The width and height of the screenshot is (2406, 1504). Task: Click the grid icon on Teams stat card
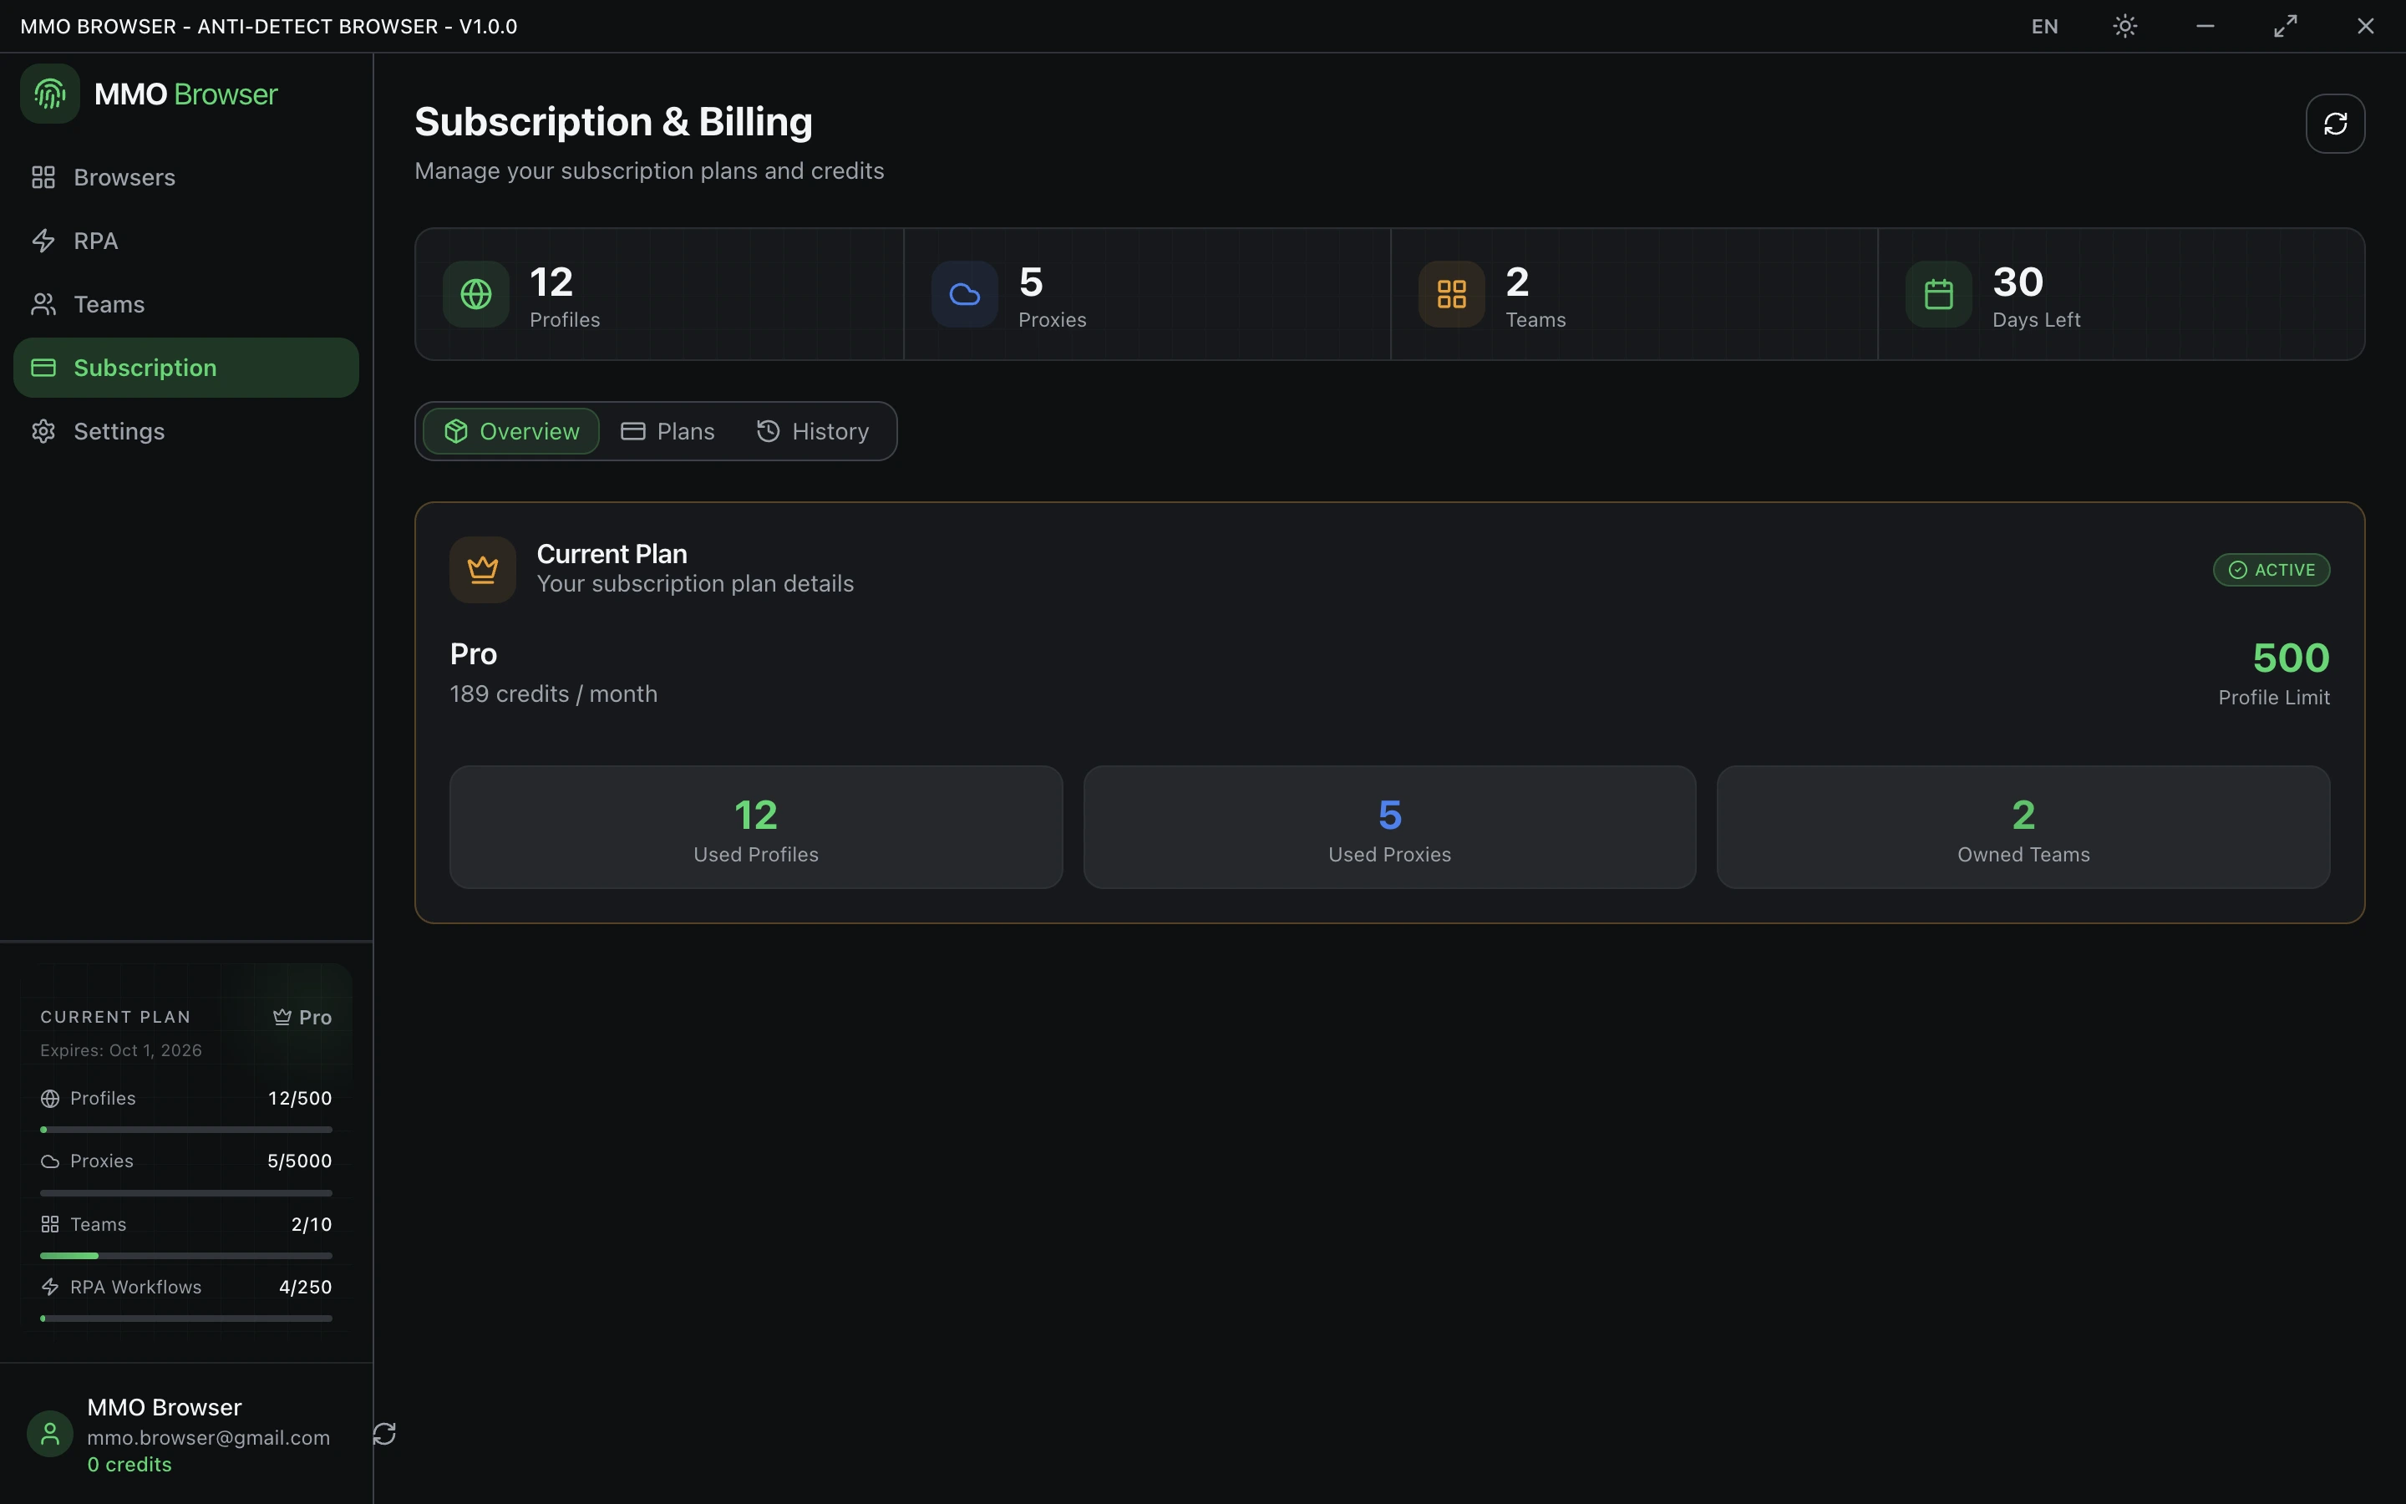[1452, 293]
